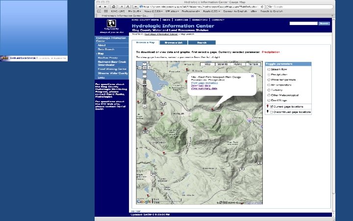Switch to the Browse a List tab

174,43
